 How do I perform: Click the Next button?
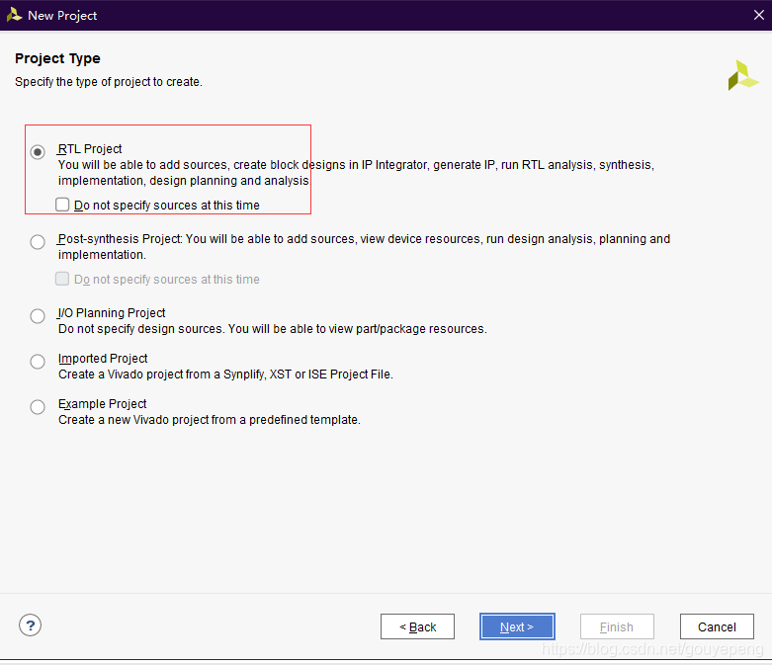(517, 626)
